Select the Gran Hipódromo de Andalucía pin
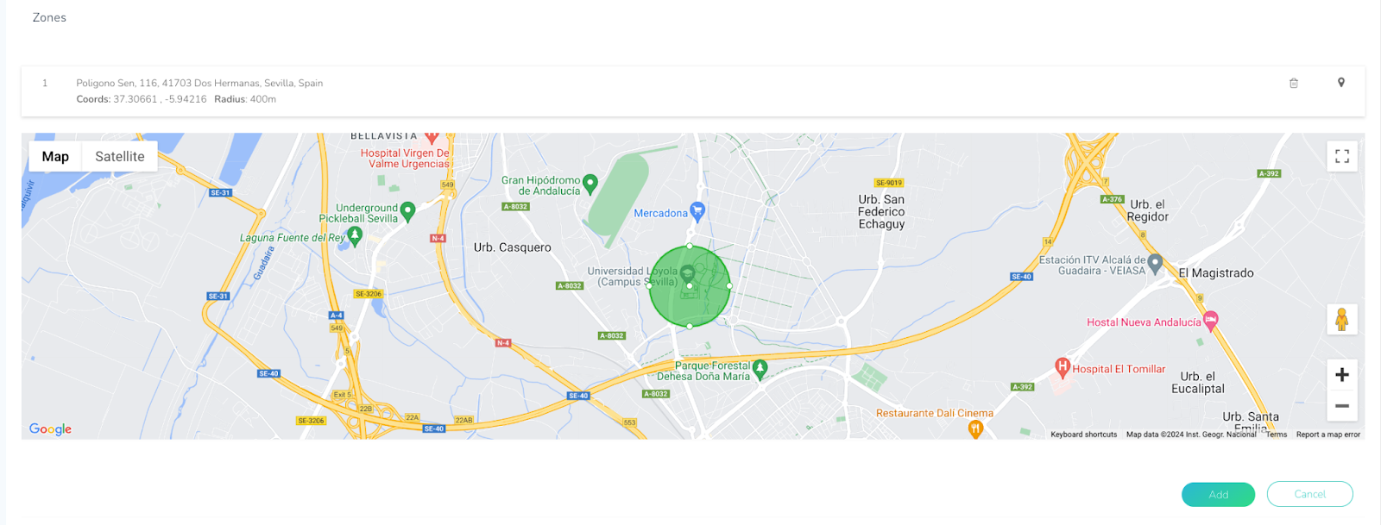Viewport: 1381px width, 525px height. [590, 183]
